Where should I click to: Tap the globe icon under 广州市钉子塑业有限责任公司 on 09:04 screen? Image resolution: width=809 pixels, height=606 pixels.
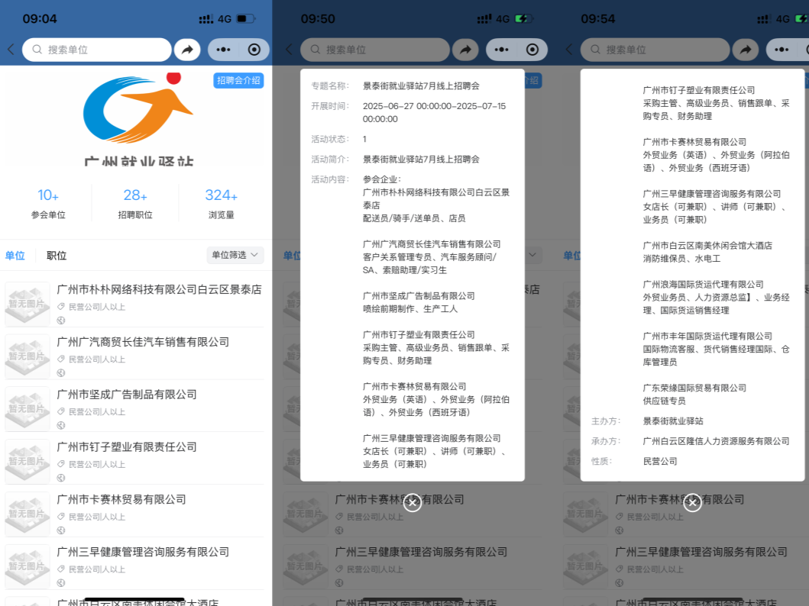point(61,478)
